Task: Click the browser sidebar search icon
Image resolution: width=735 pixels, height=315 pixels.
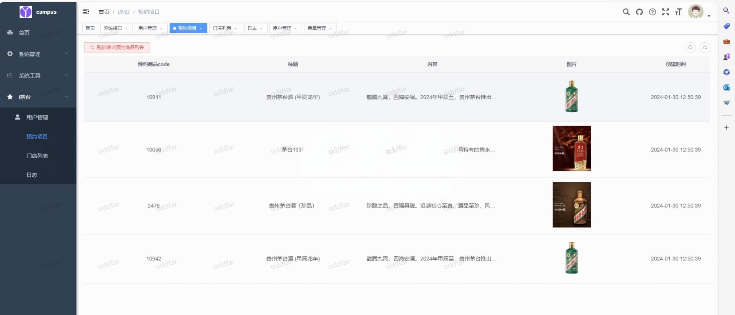Action: (726, 11)
